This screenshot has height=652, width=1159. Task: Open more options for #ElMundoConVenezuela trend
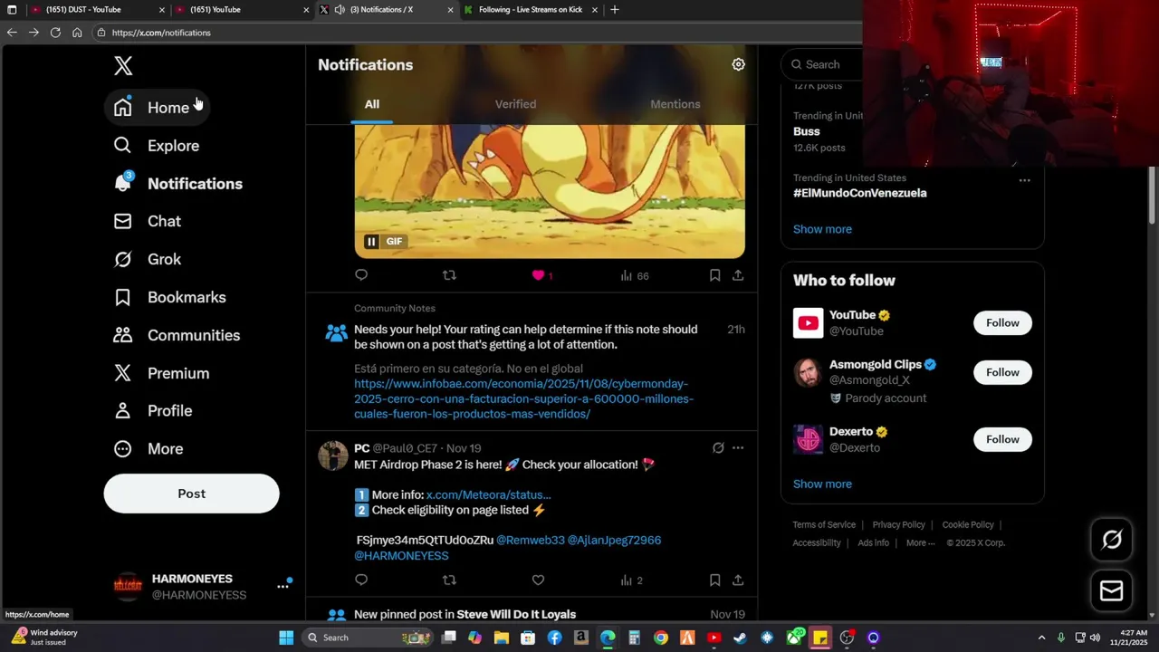point(1024,180)
